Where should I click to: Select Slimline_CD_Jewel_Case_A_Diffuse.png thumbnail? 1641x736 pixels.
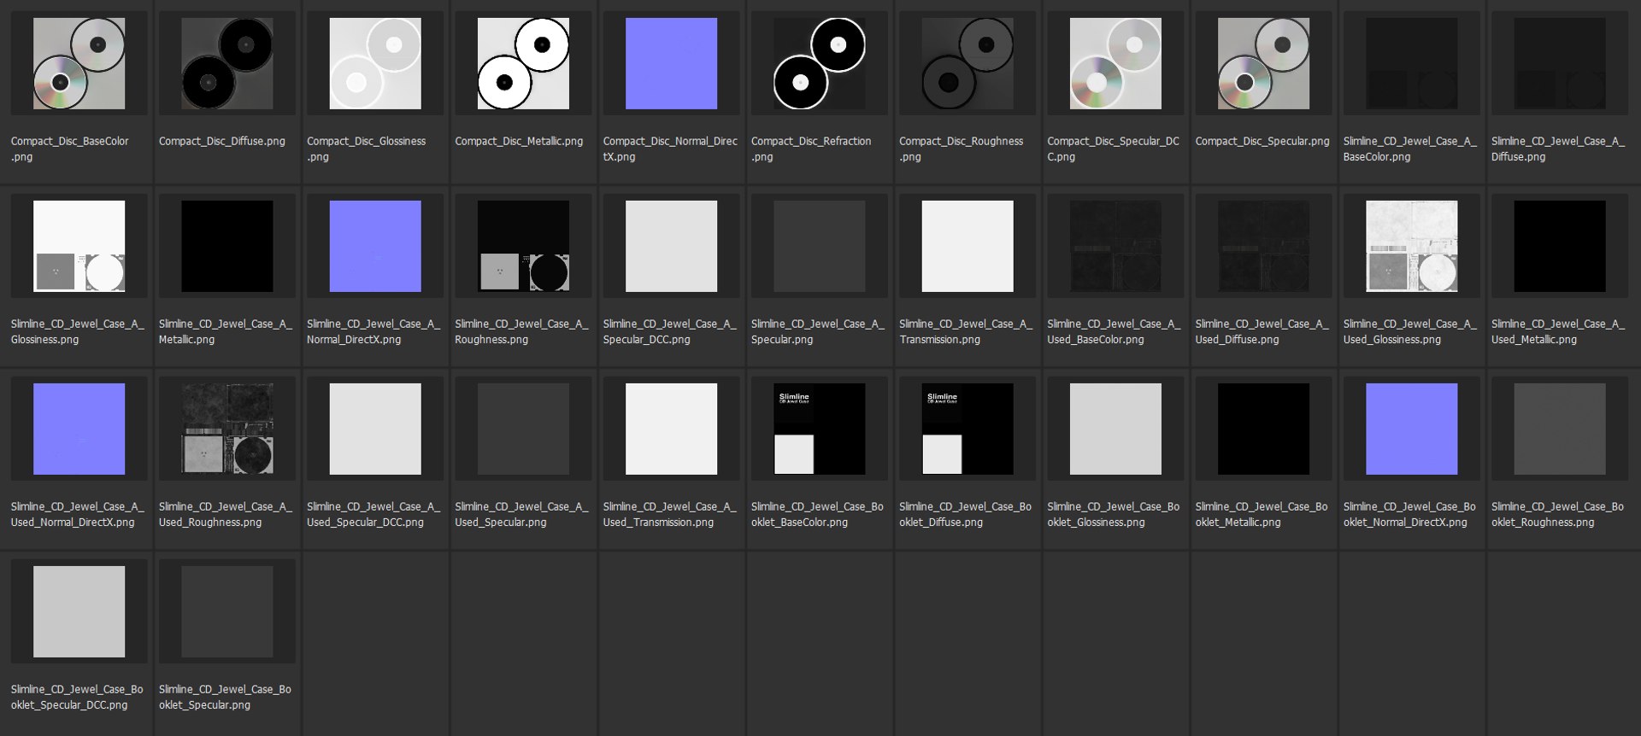(1560, 63)
